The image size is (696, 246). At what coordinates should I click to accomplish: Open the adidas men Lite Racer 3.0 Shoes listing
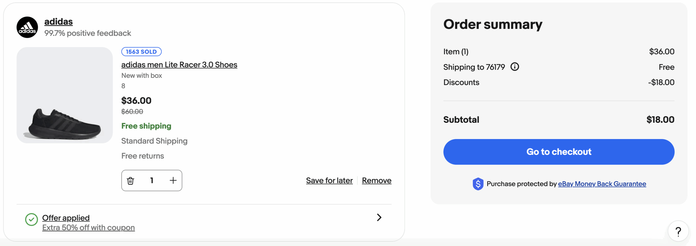pos(179,65)
